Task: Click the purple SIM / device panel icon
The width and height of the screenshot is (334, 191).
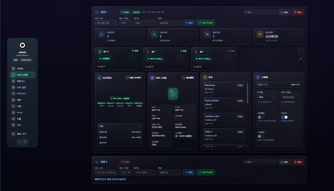Action: 152,78
